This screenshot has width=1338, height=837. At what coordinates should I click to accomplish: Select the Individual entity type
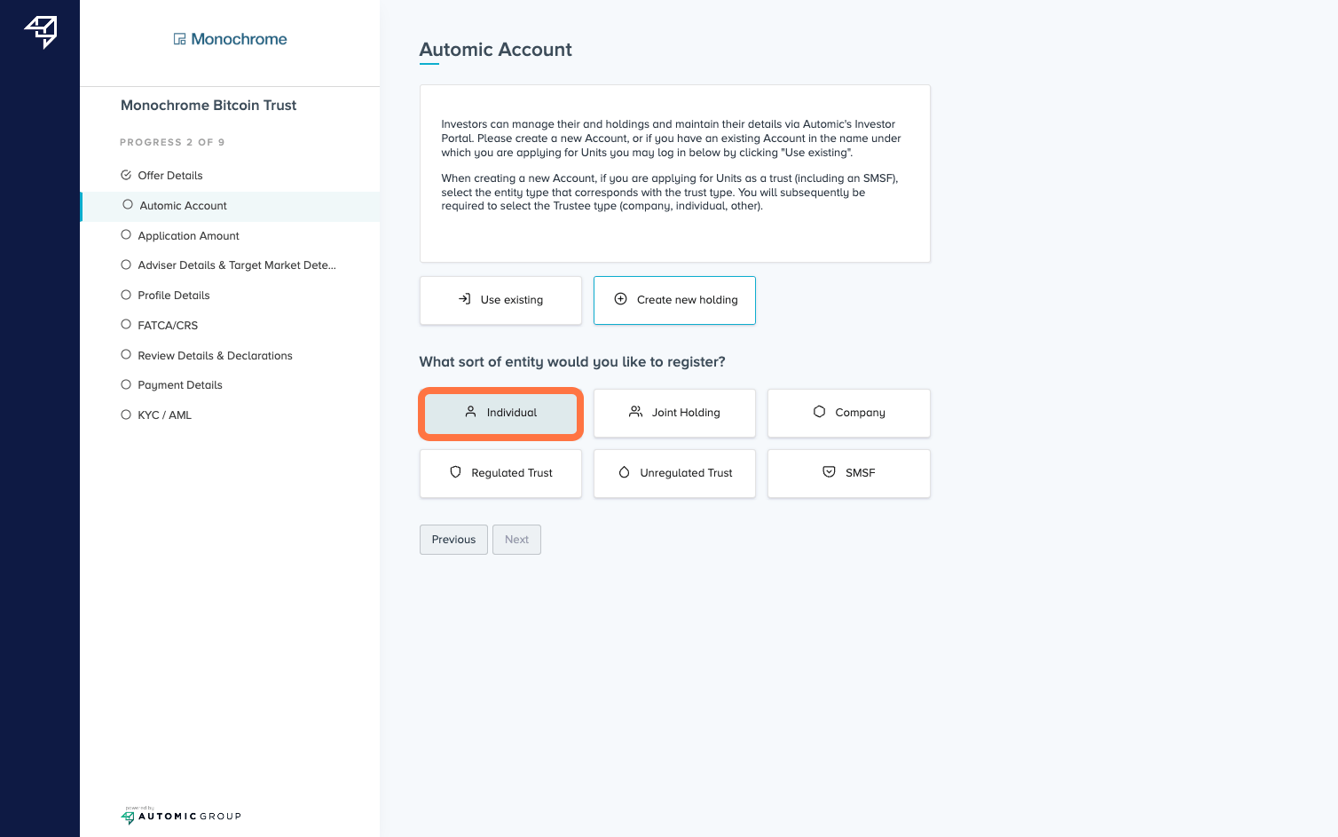click(500, 413)
